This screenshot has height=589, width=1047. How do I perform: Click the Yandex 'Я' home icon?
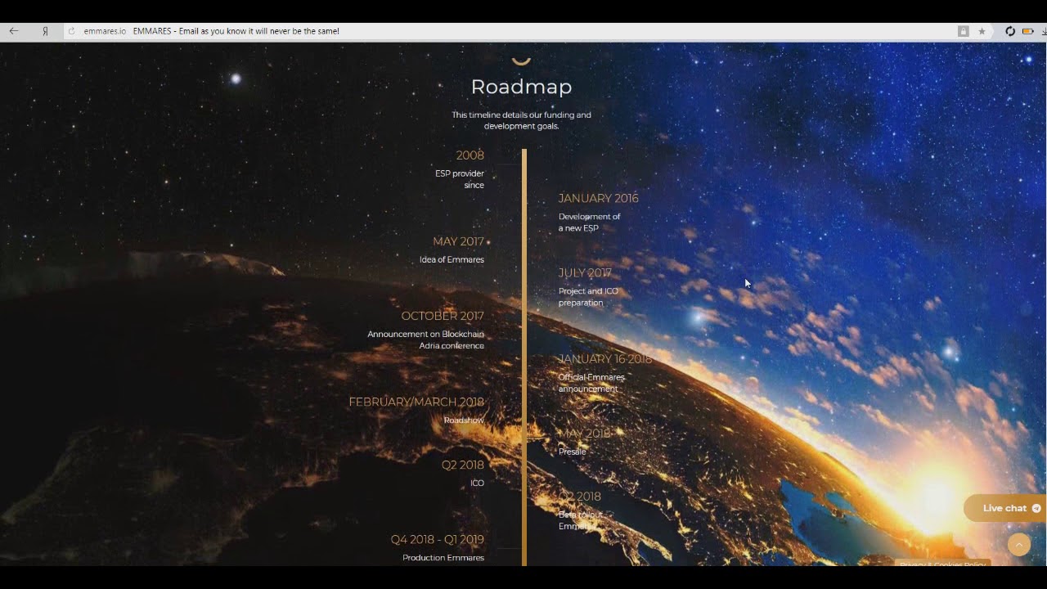click(x=45, y=31)
